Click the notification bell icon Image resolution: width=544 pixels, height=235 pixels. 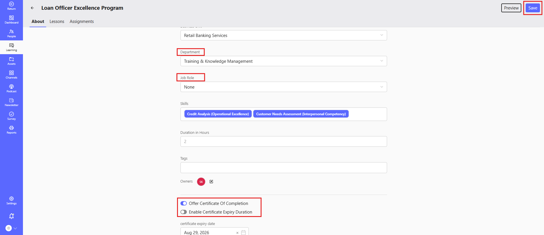11,216
